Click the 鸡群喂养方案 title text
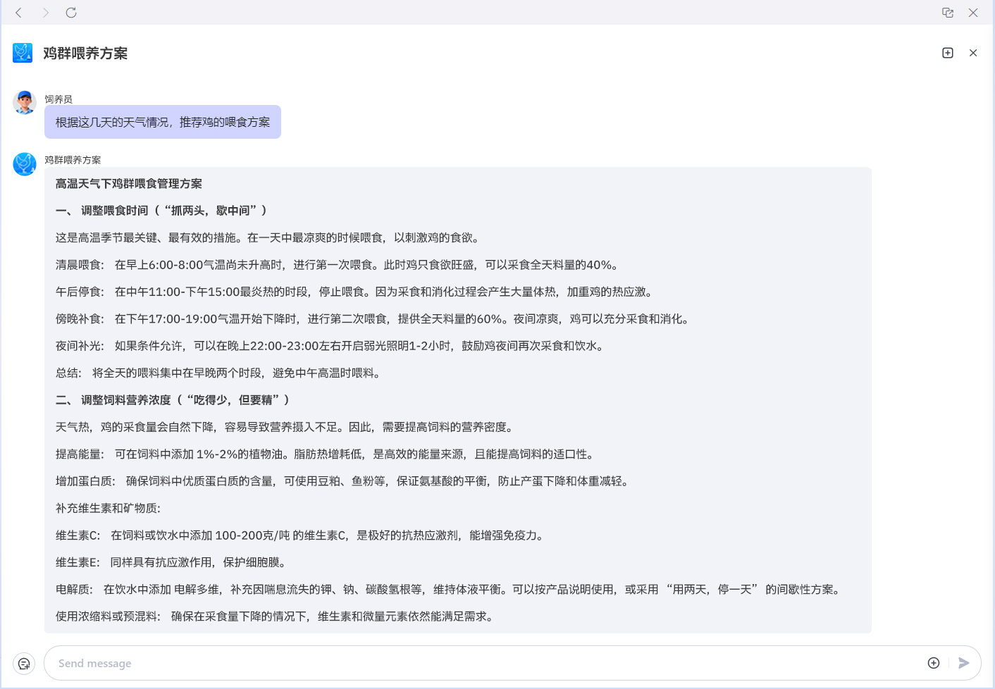Image resolution: width=995 pixels, height=689 pixels. (x=86, y=54)
